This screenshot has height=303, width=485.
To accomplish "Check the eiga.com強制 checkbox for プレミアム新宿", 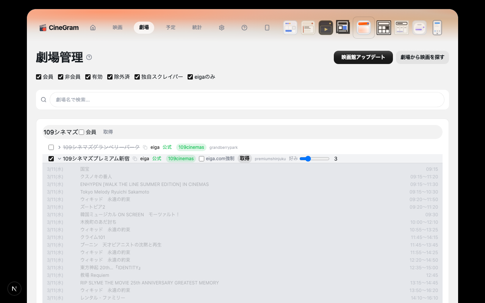I will click(x=202, y=159).
